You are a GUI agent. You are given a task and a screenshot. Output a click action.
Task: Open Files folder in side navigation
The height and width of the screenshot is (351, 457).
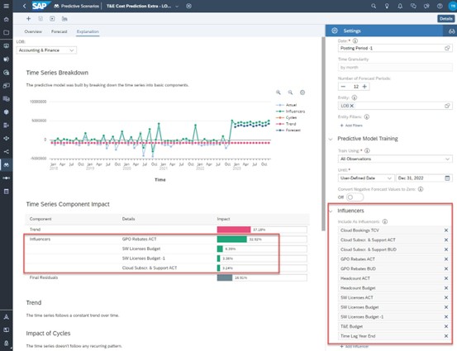[6, 32]
